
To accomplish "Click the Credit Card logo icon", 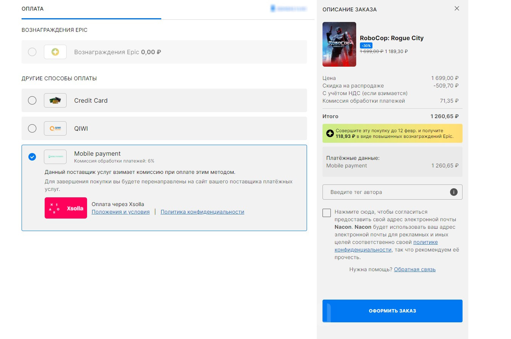I will pos(55,100).
